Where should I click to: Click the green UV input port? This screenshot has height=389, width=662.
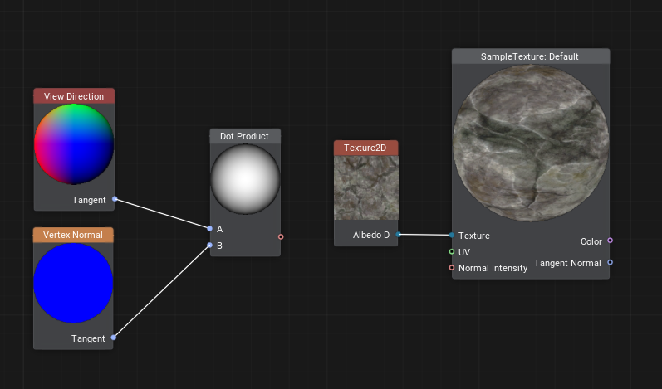[452, 251]
